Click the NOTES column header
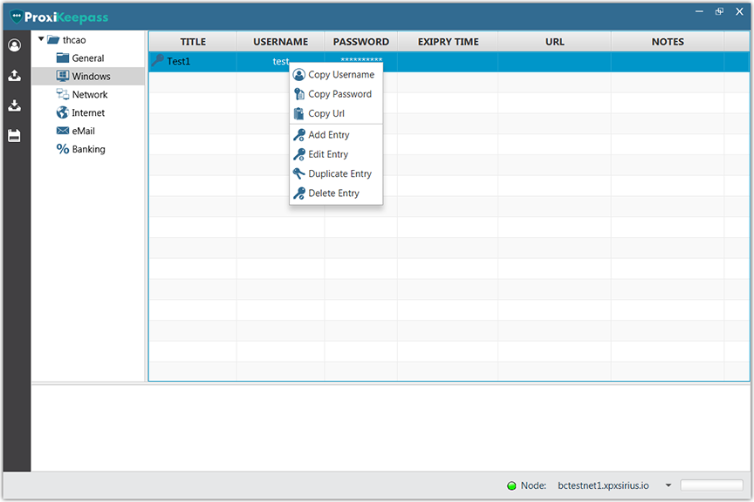The width and height of the screenshot is (754, 502). (x=668, y=42)
